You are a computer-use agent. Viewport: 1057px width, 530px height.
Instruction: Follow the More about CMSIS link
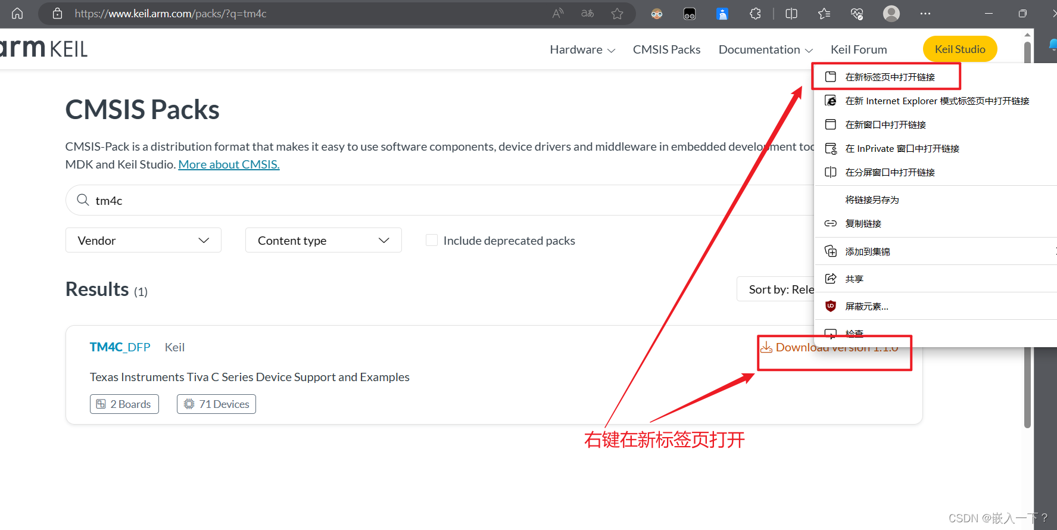point(229,164)
